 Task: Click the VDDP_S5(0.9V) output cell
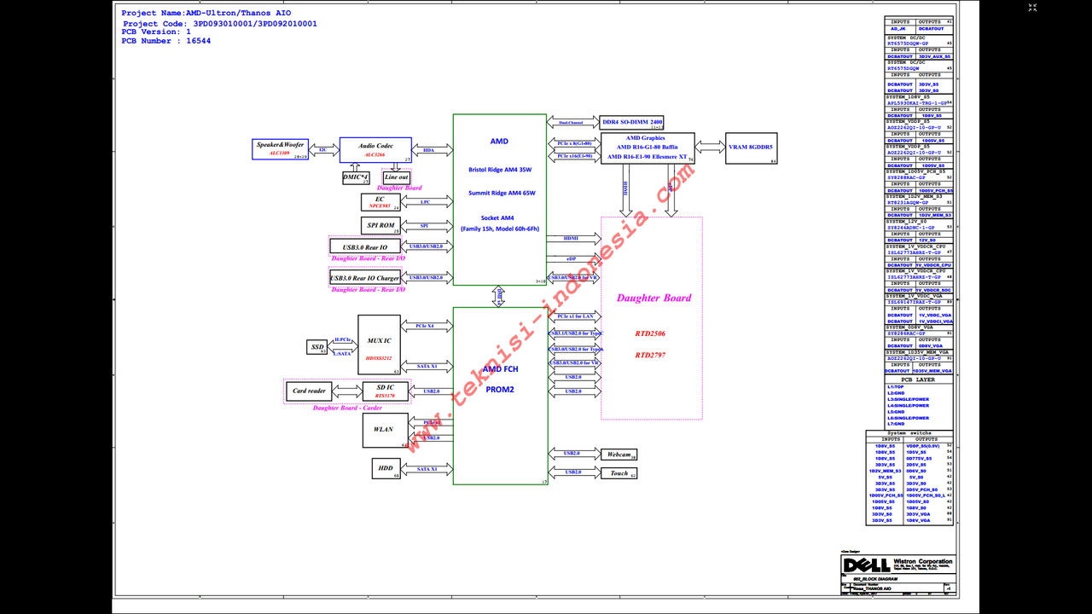coord(923,446)
